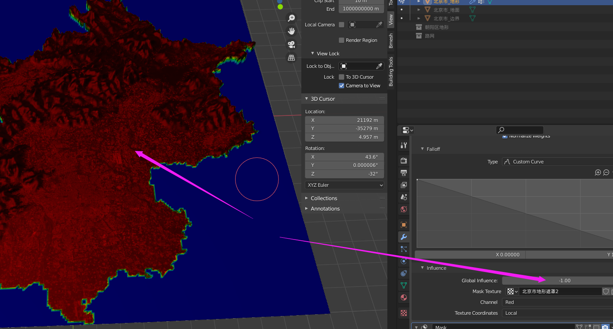Open the XYZ Euler rotation mode dropdown
613x329 pixels.
[345, 185]
